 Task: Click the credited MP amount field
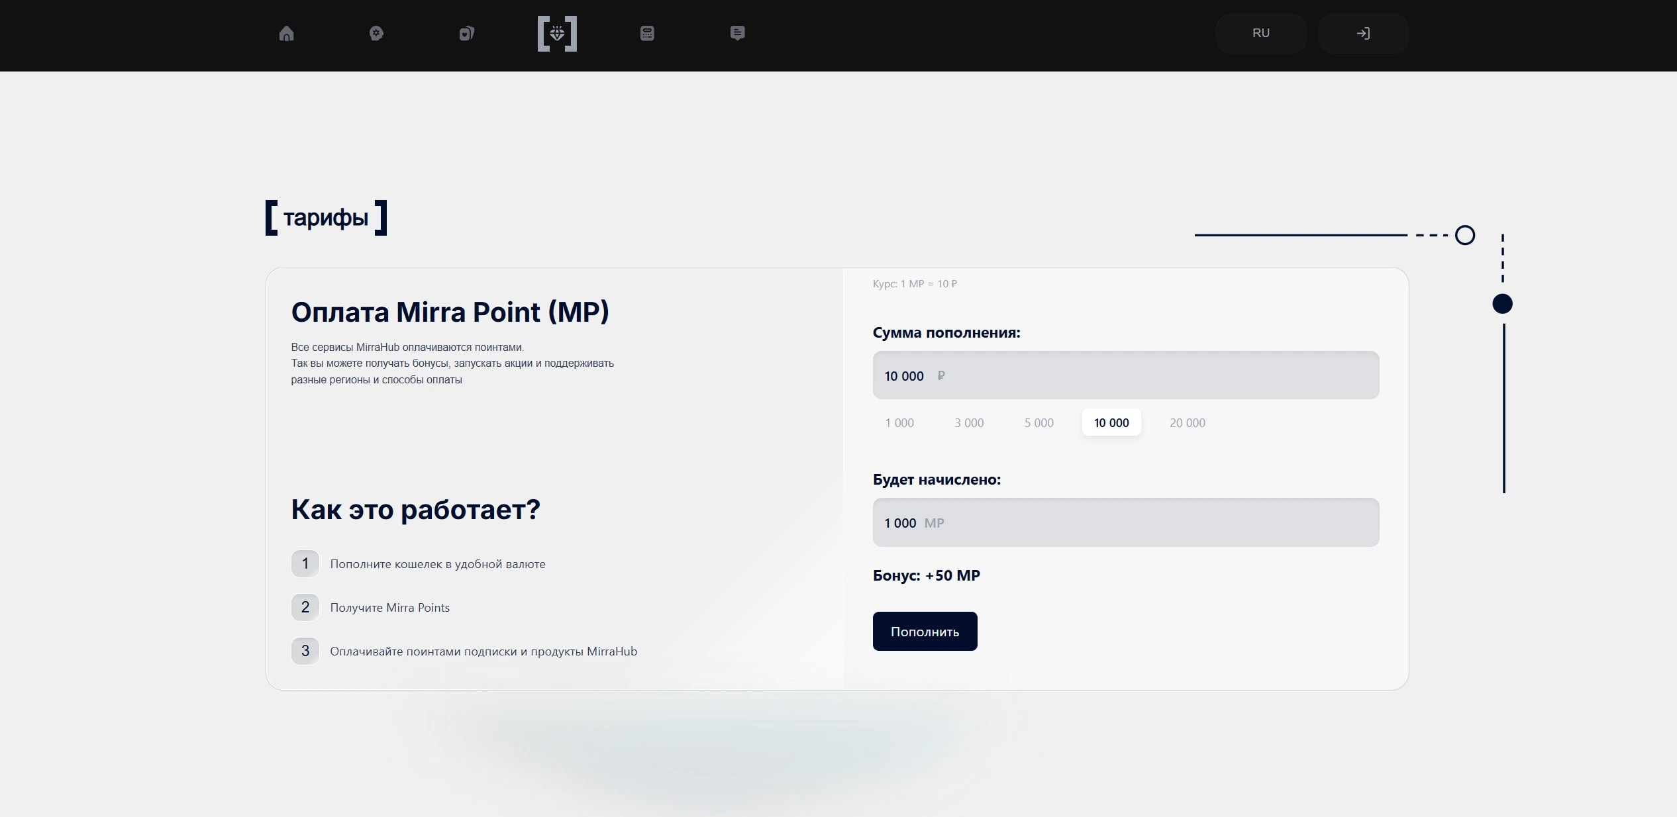[x=1126, y=522]
